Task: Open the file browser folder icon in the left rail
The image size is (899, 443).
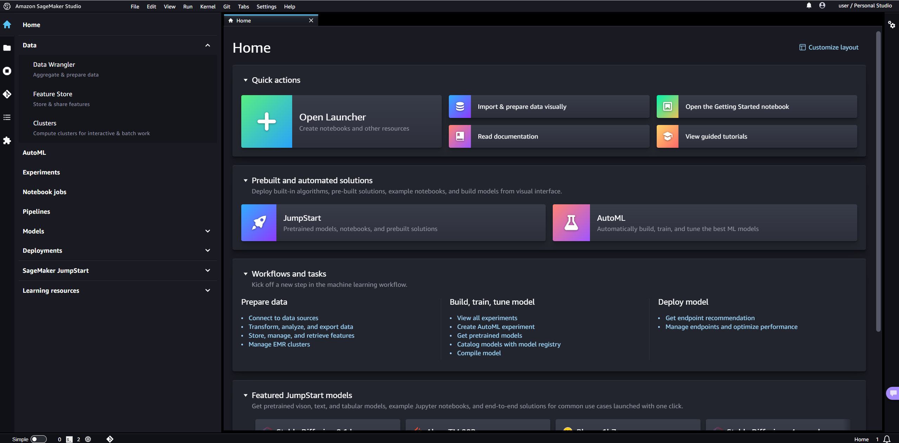Action: (x=7, y=48)
